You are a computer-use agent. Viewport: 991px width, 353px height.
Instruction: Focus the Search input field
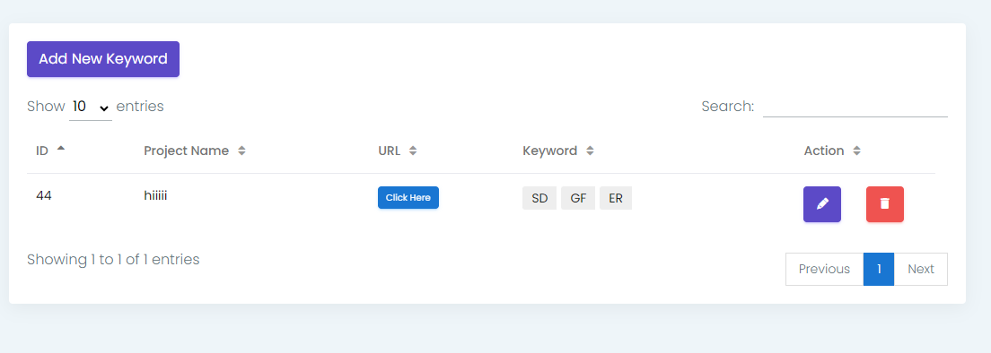(x=855, y=106)
